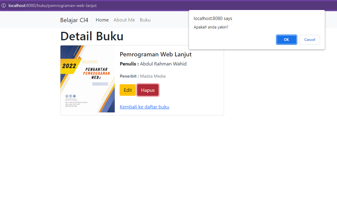This screenshot has height=220, width=337.
Task: Click the Detail Buku heading
Action: [92, 36]
